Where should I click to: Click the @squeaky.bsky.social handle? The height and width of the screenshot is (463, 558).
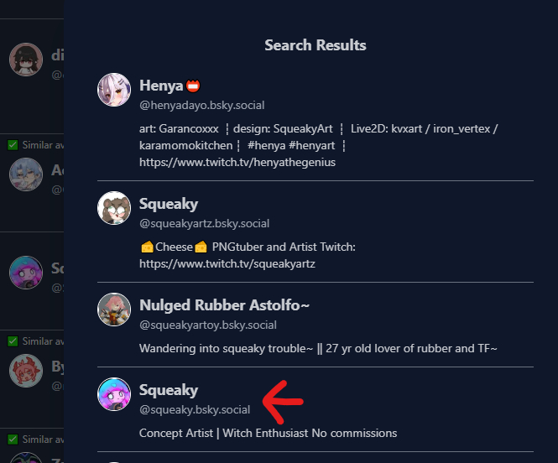[195, 409]
